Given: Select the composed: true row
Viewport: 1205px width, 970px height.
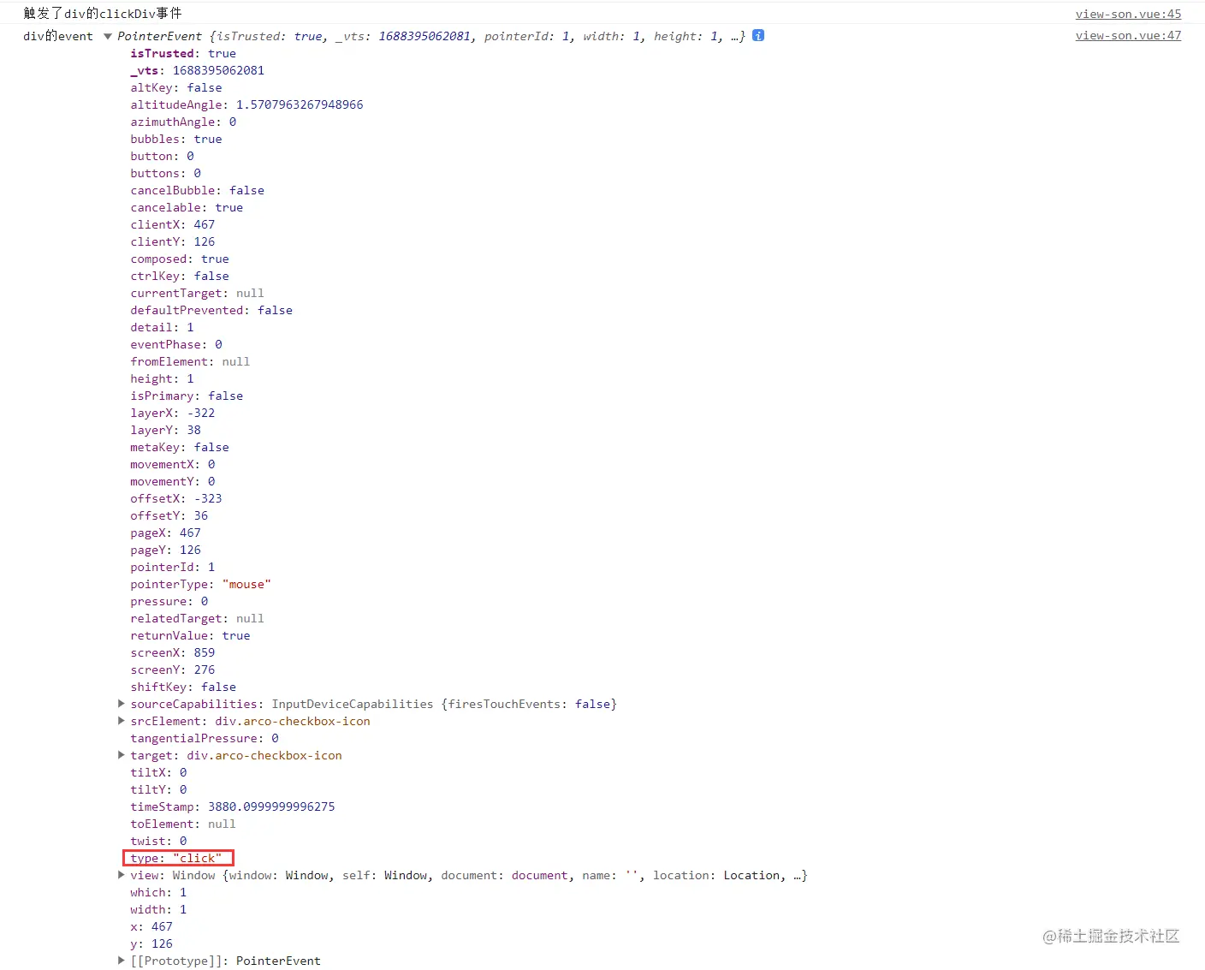Looking at the screenshot, I should point(180,259).
